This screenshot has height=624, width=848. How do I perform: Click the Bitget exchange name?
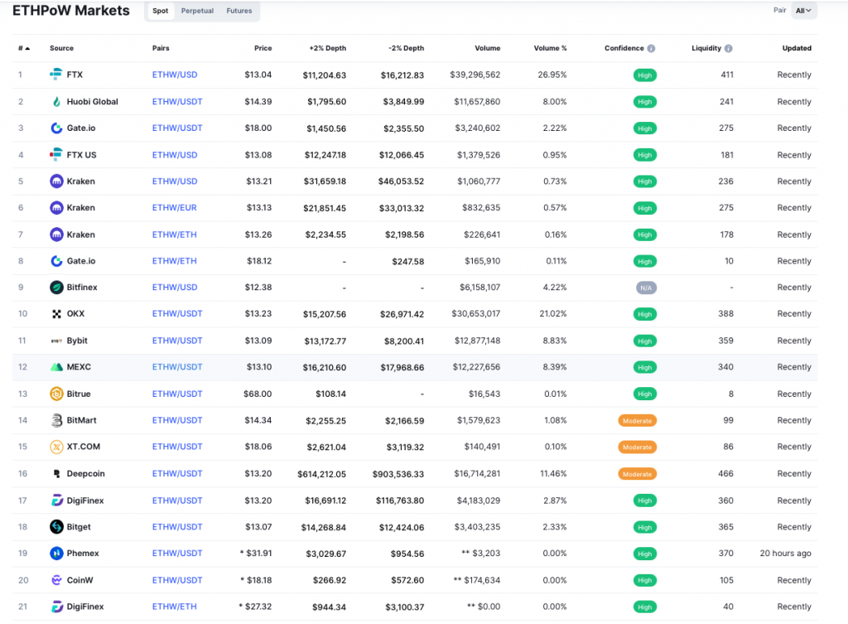79,526
